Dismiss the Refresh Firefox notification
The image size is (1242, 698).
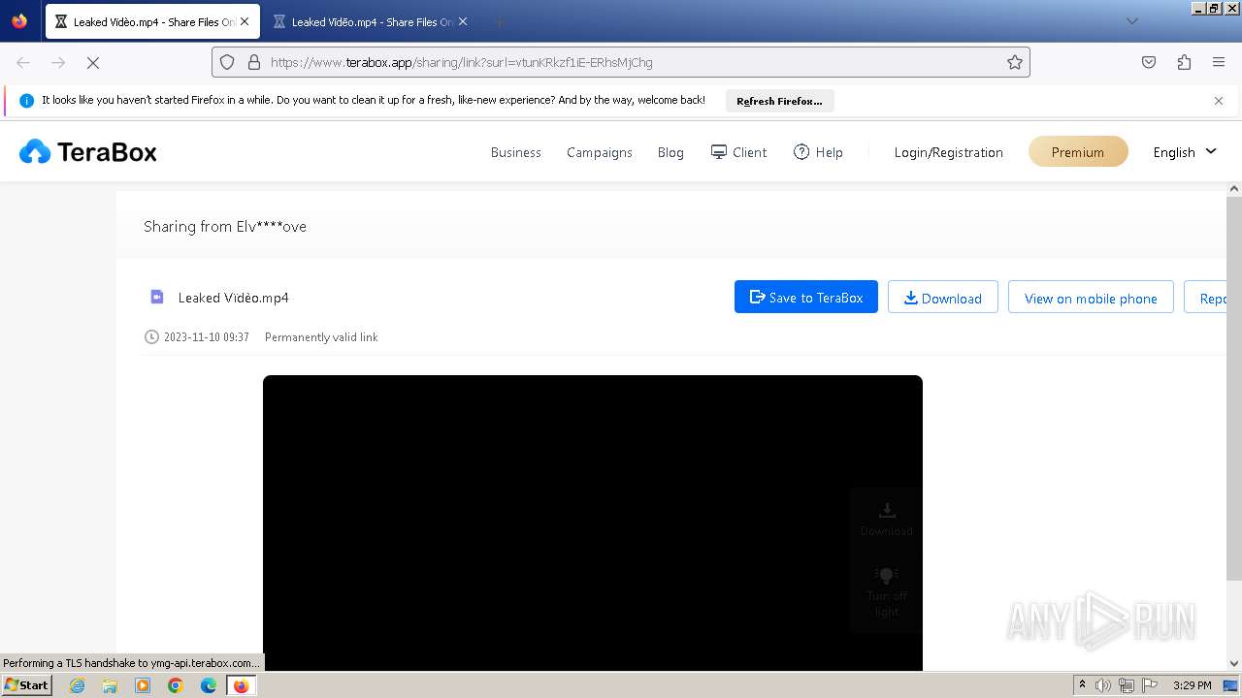(x=1219, y=101)
